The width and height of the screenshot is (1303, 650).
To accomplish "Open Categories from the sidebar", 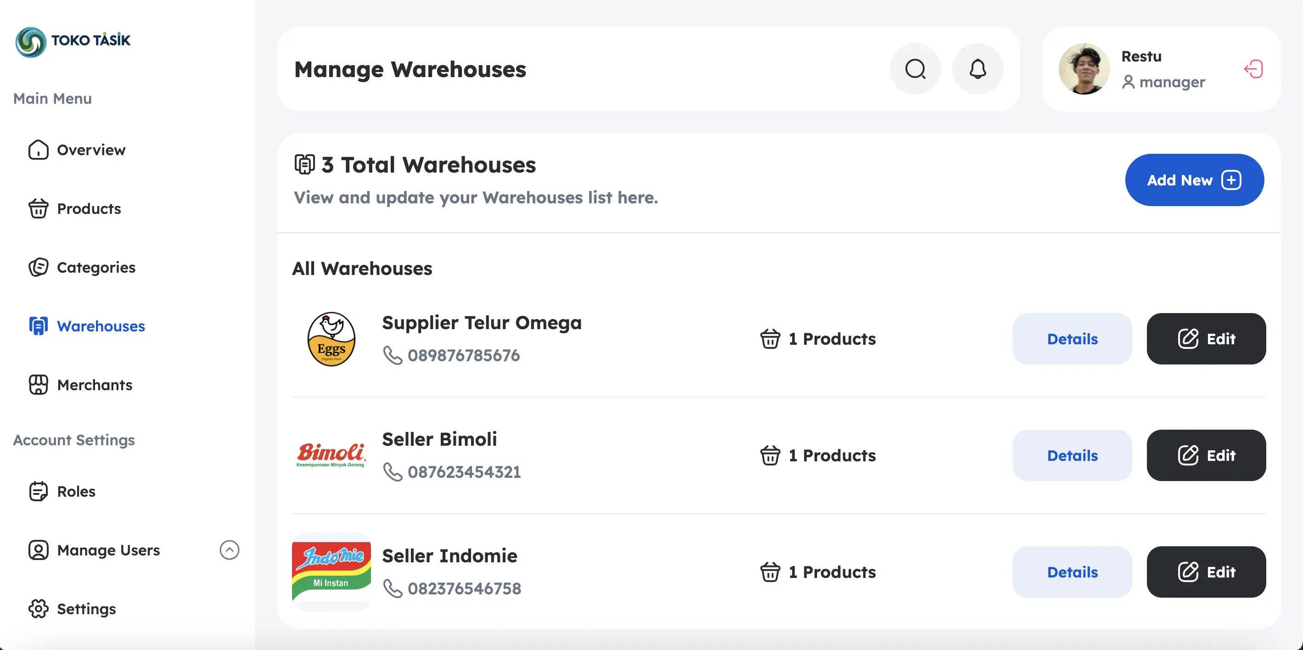I will [95, 267].
